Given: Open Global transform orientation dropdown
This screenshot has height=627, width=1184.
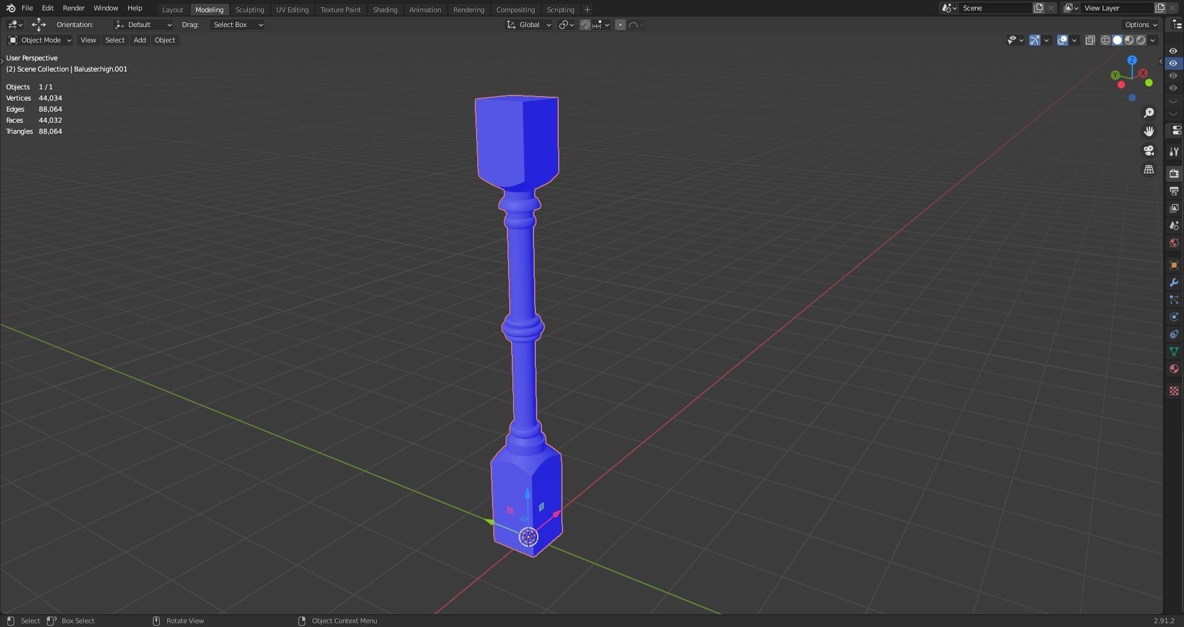Looking at the screenshot, I should coord(528,25).
